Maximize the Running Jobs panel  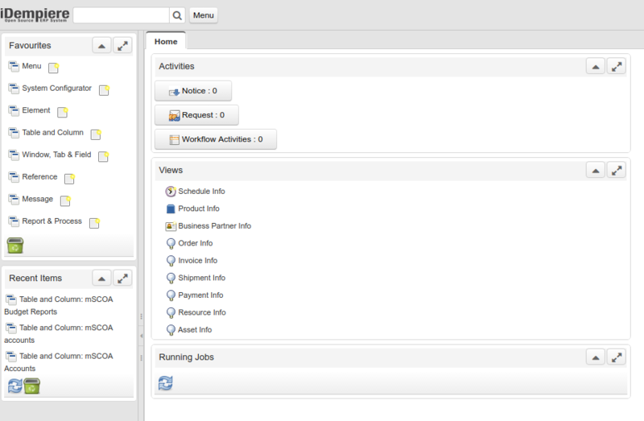[x=616, y=357]
